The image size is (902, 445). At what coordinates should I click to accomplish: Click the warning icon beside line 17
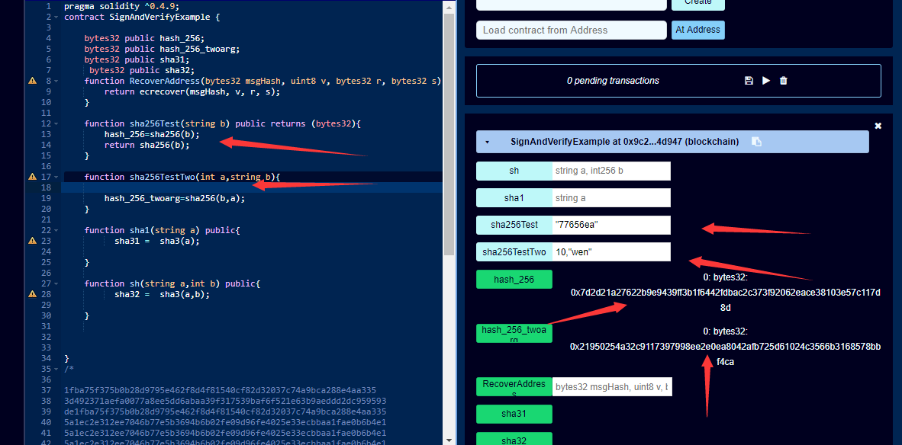click(x=32, y=176)
